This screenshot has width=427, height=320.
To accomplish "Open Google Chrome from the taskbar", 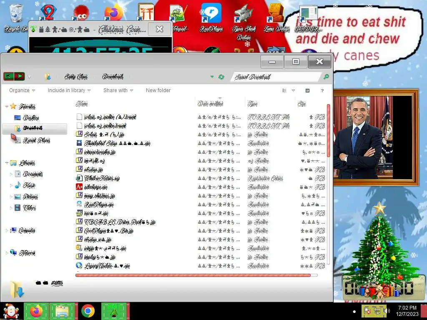I will pyautogui.click(x=88, y=311).
